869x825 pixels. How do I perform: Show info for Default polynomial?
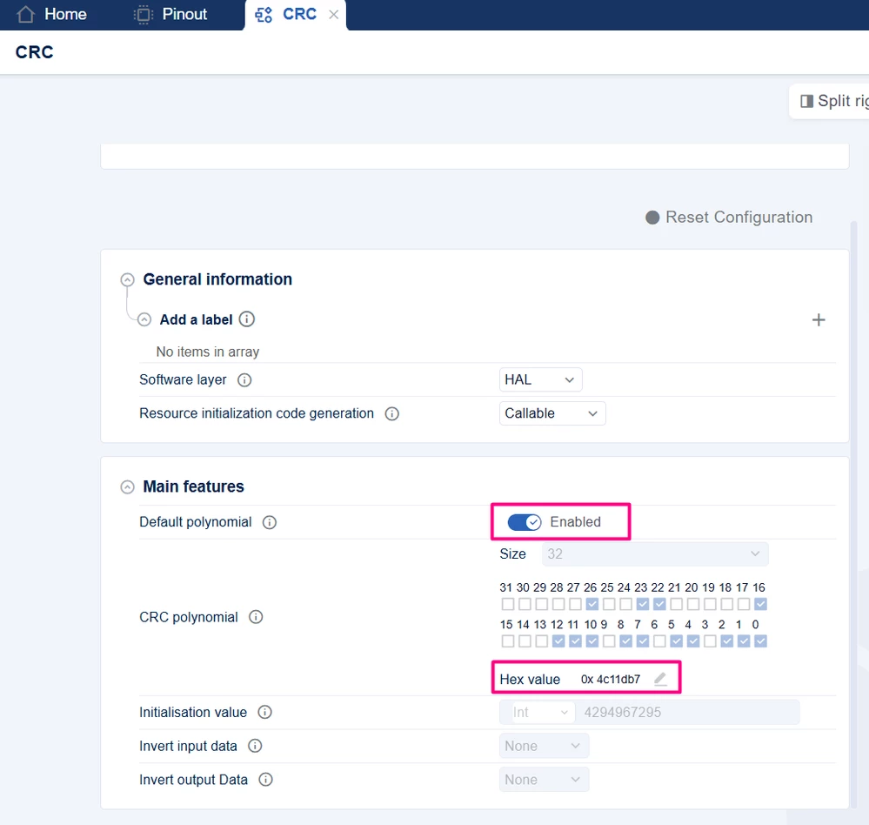(x=270, y=522)
